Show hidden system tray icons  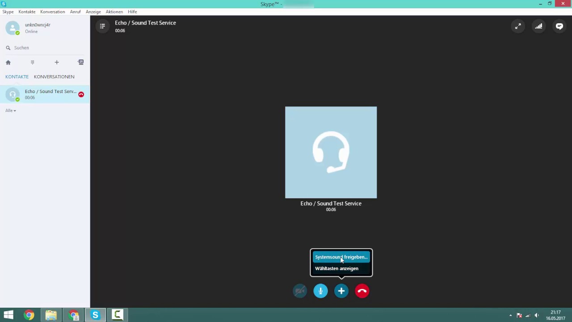click(x=510, y=315)
